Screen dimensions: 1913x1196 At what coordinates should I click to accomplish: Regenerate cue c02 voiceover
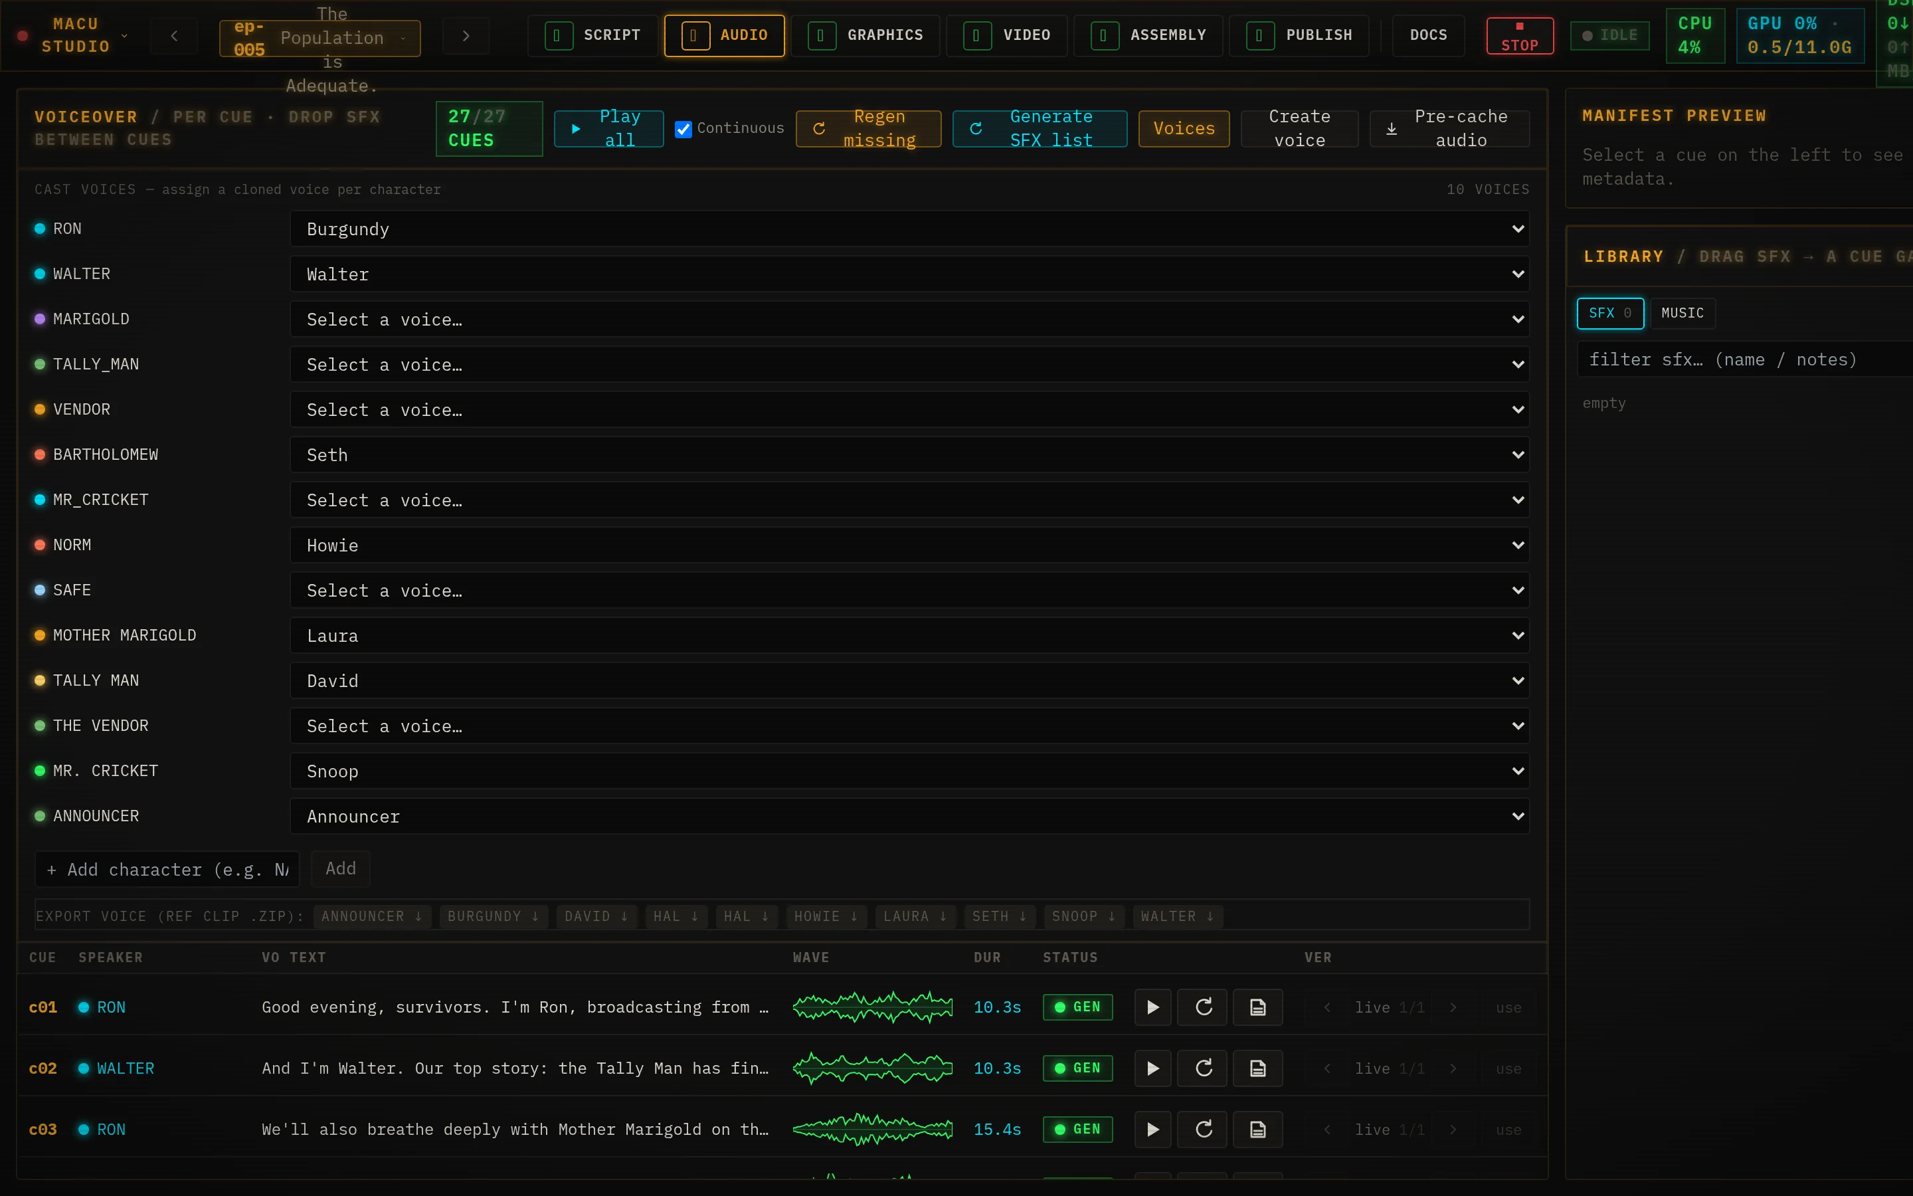click(x=1203, y=1068)
